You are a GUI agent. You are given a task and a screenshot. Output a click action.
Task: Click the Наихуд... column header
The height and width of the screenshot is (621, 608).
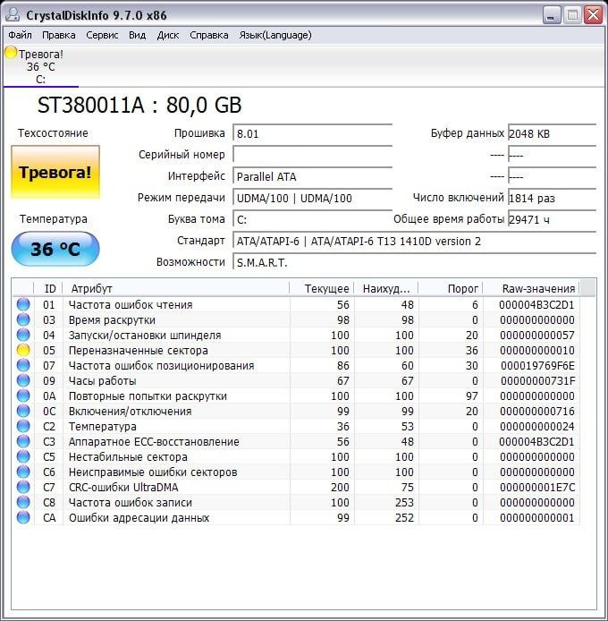(x=386, y=288)
